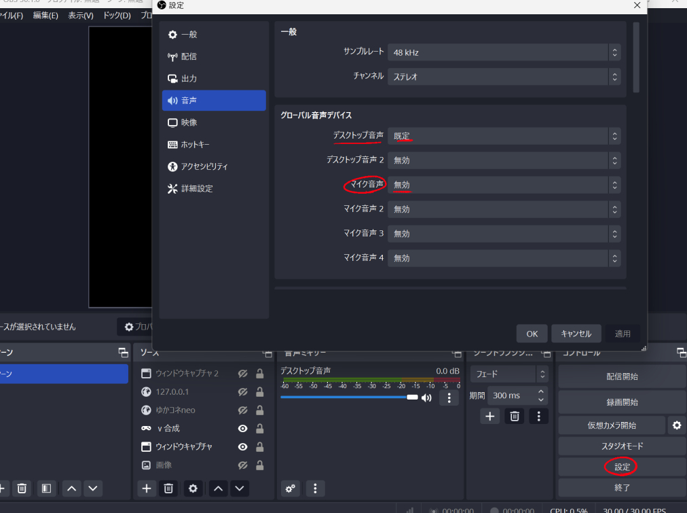Remove selected source with trash icon
Viewport: 687px width, 513px height.
(168, 489)
